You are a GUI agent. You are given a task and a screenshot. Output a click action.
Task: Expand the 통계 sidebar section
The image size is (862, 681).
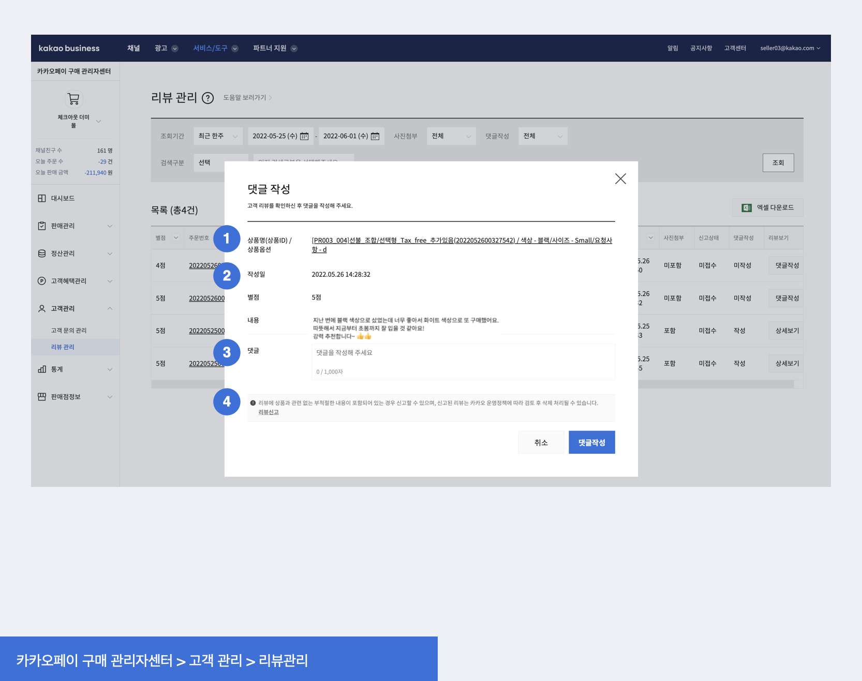(x=110, y=369)
